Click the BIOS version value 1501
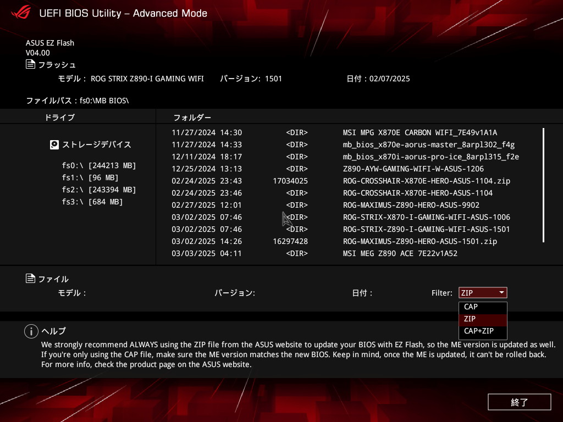 pos(274,79)
